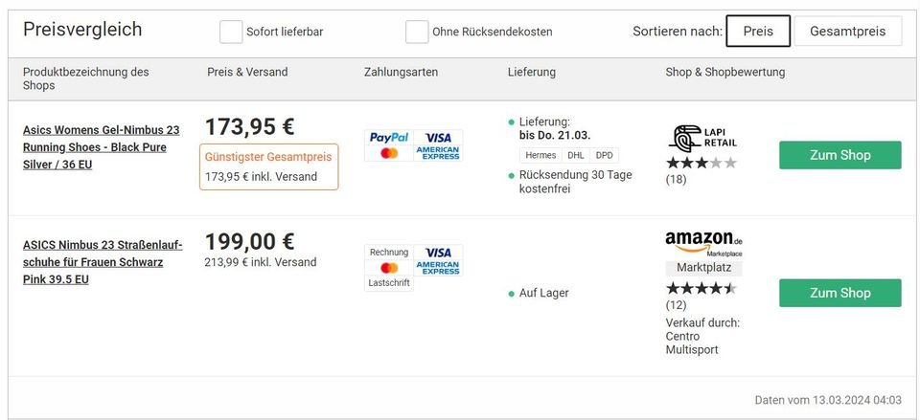Click the Marktplatz label under Amazon
This screenshot has height=420, width=920.
703,268
